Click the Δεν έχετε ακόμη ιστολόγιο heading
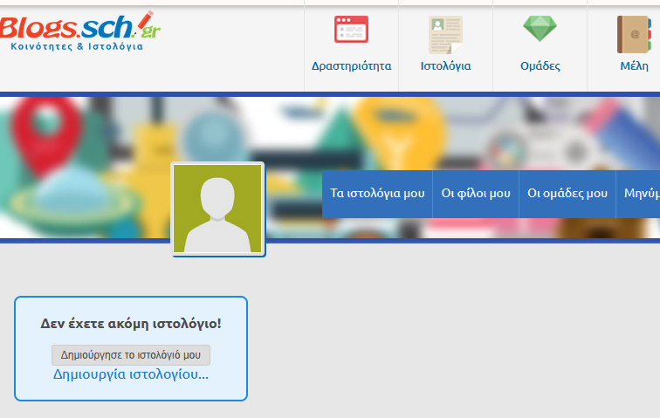 pos(131,323)
